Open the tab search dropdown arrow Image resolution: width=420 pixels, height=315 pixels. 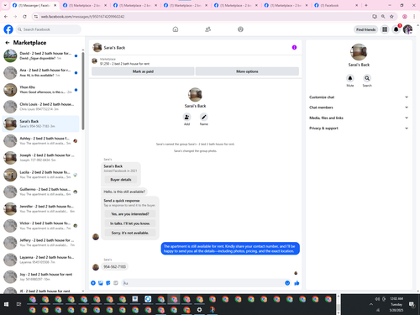(x=5, y=5)
